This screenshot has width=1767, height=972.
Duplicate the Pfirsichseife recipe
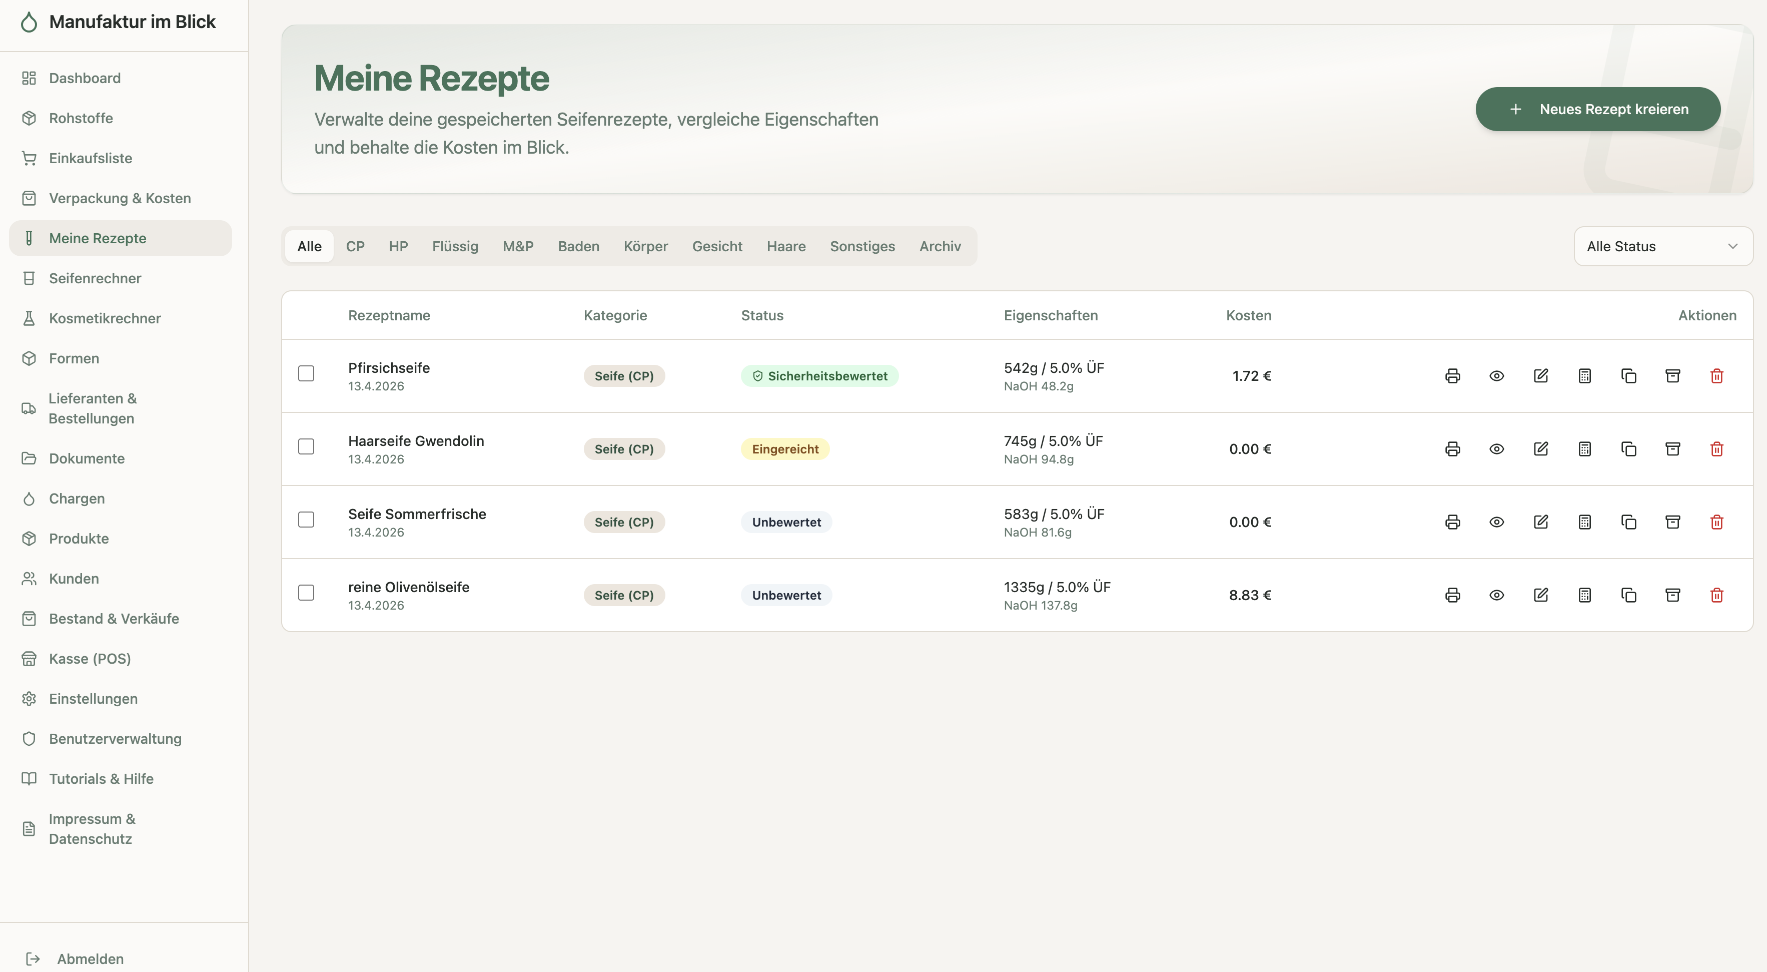[1628, 375]
